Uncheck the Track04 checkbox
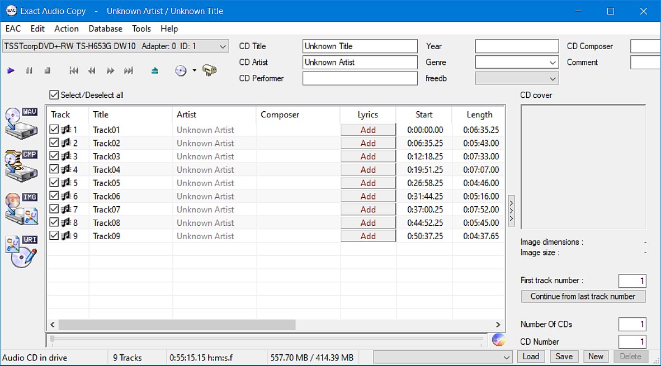The width and height of the screenshot is (661, 366). click(54, 169)
